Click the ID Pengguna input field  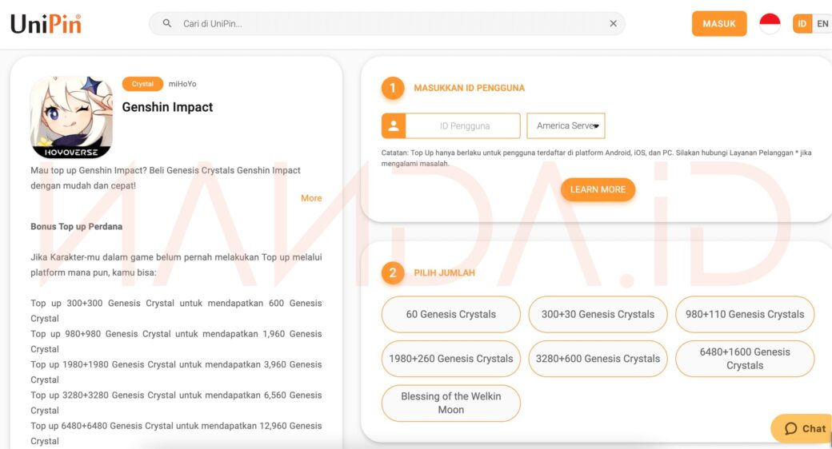(463, 125)
